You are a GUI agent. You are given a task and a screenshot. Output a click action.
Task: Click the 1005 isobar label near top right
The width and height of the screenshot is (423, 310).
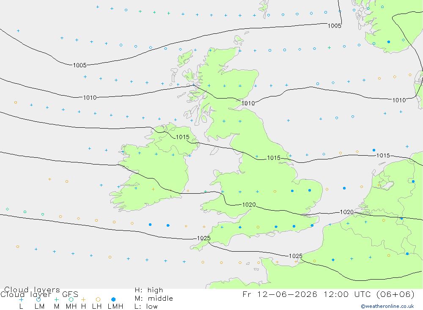[x=335, y=26]
